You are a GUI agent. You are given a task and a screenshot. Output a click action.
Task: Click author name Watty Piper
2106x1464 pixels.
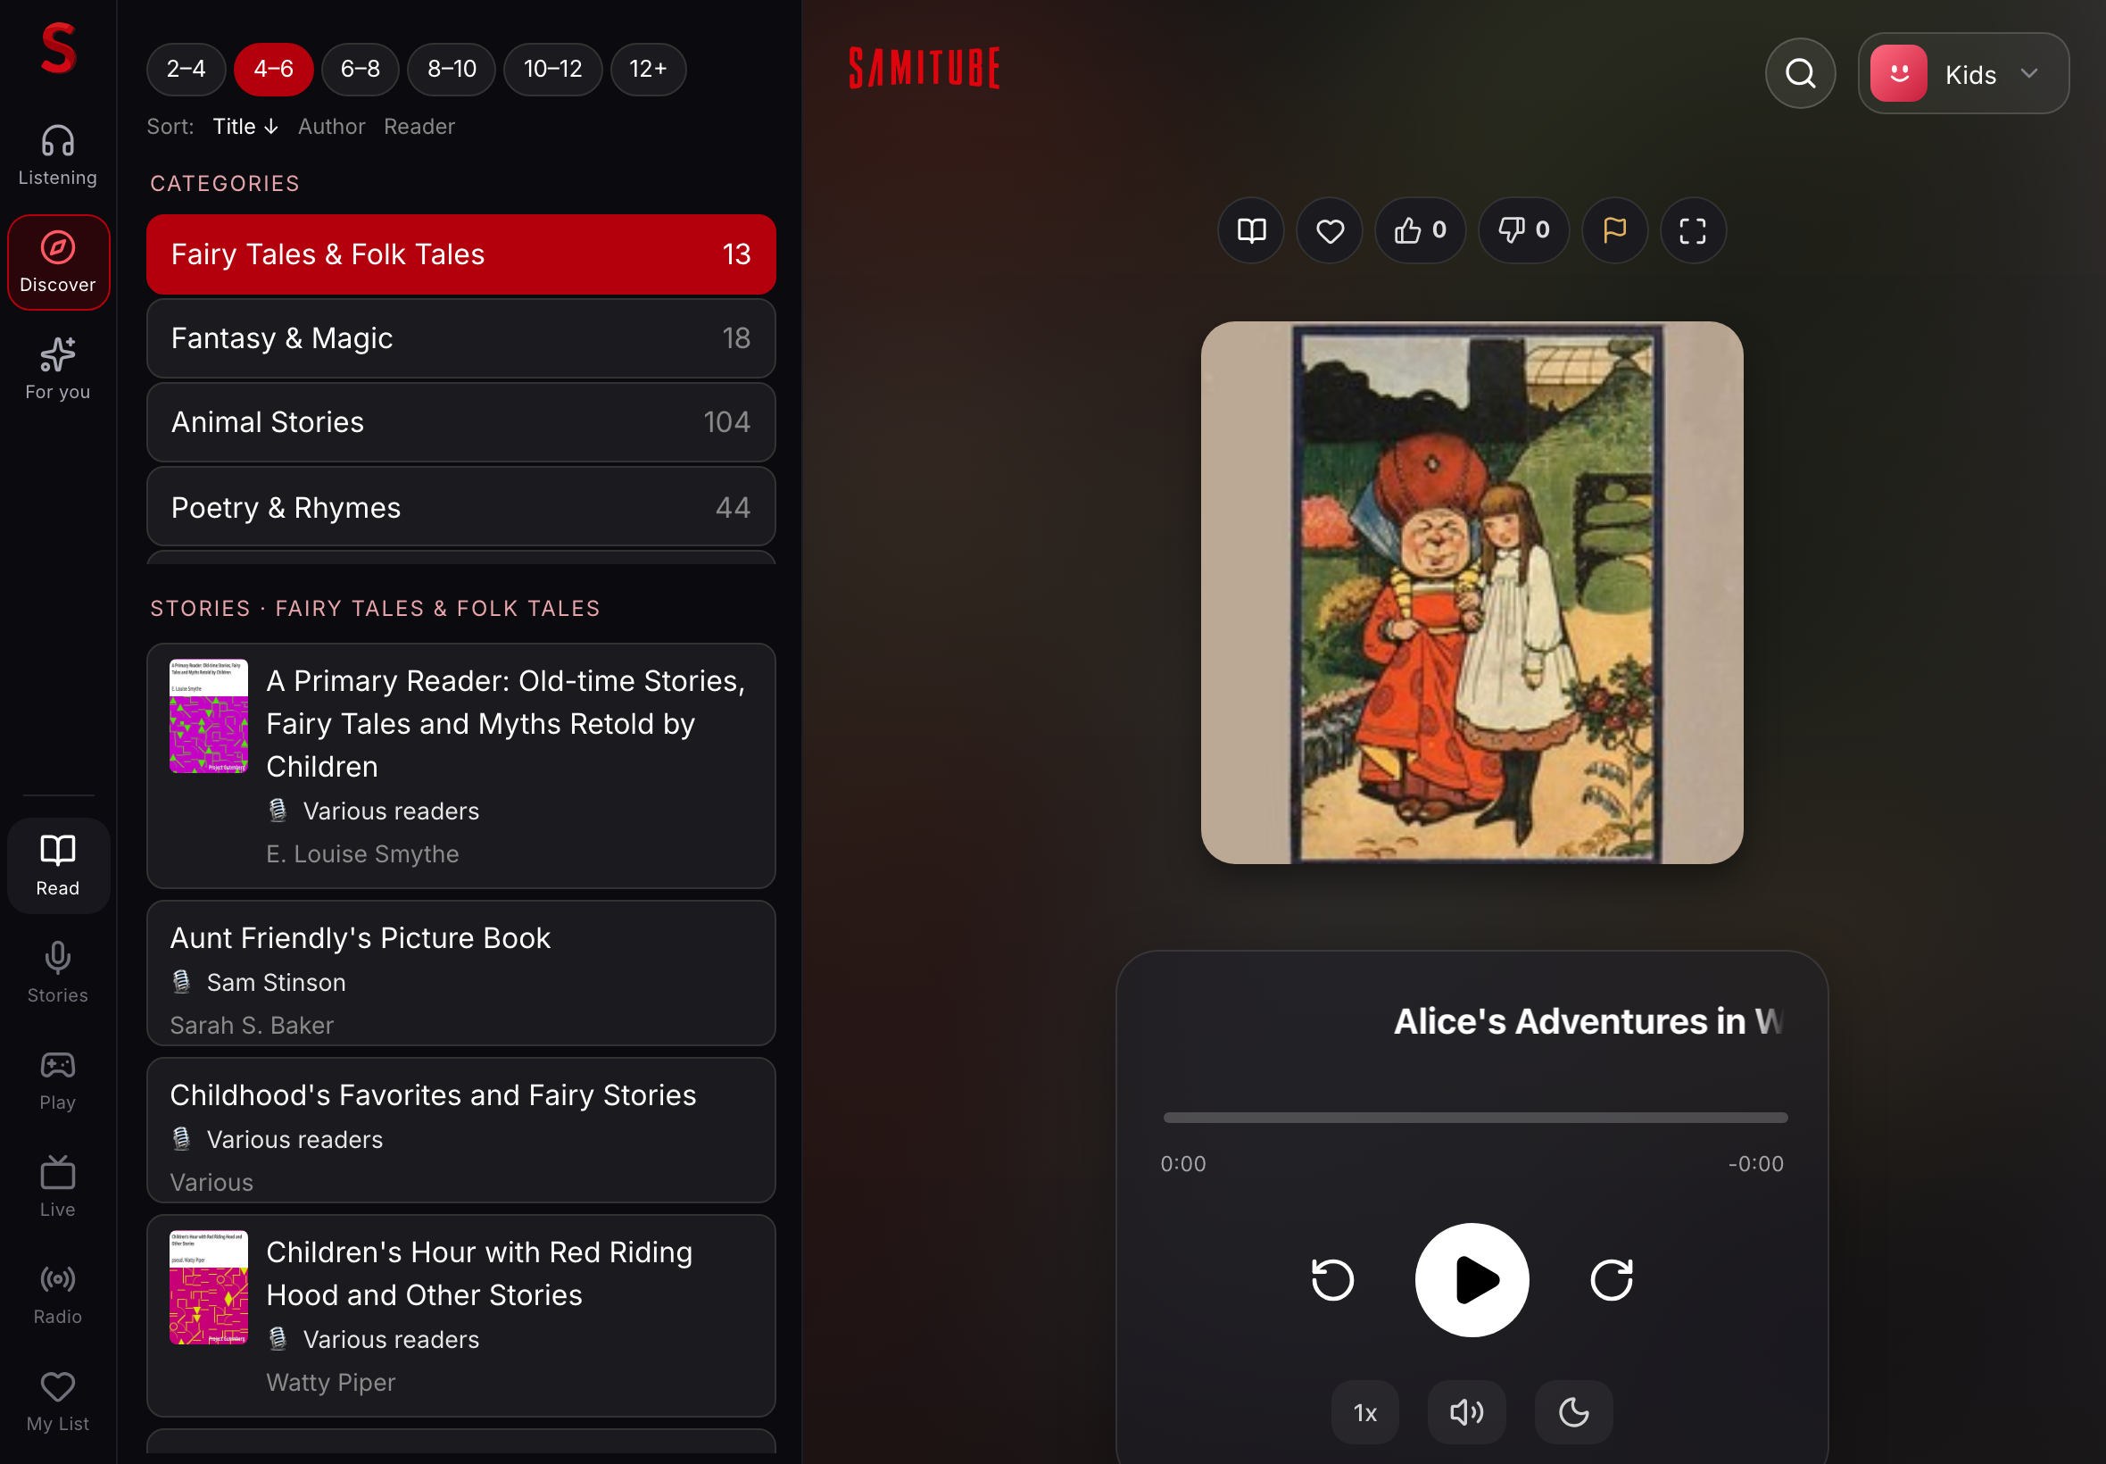330,1383
